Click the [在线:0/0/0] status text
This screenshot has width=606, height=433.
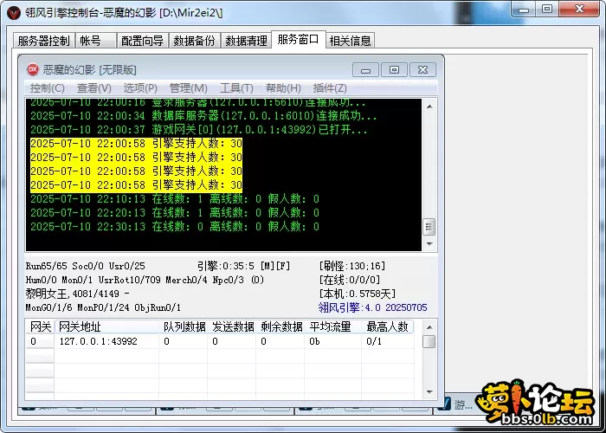350,280
